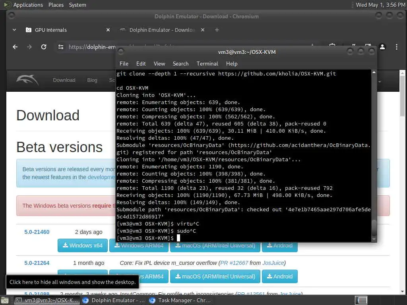The image size is (407, 305).
Task: Click terminal scrollbar up arrow
Action: 374,72
